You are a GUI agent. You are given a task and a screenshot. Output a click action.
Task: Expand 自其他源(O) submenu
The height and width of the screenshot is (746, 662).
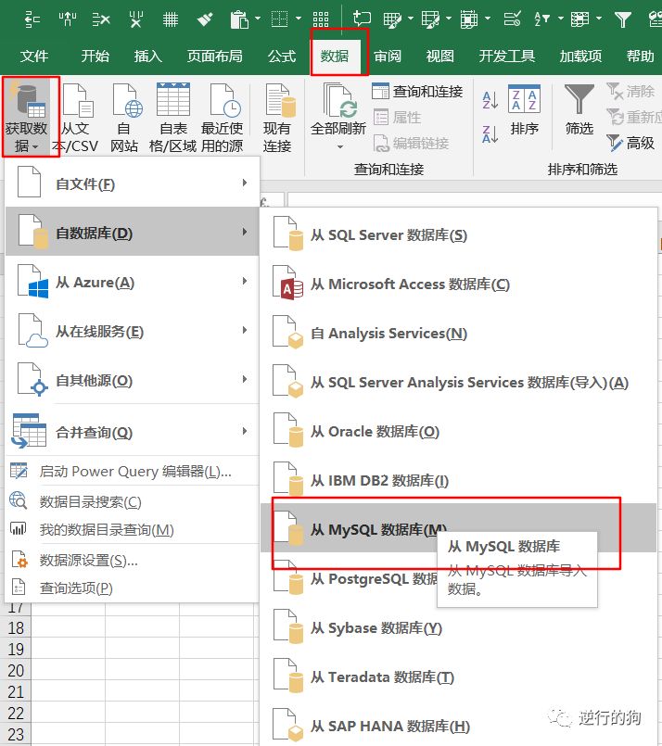click(x=132, y=380)
